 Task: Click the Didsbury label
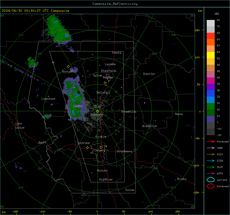point(97,115)
